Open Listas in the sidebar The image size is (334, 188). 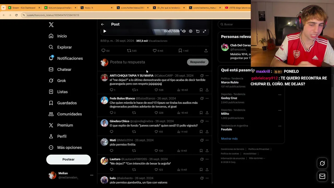tap(58, 92)
